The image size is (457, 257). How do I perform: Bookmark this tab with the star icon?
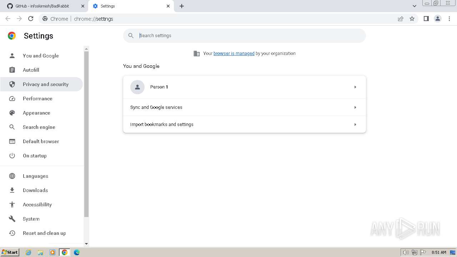(412, 19)
